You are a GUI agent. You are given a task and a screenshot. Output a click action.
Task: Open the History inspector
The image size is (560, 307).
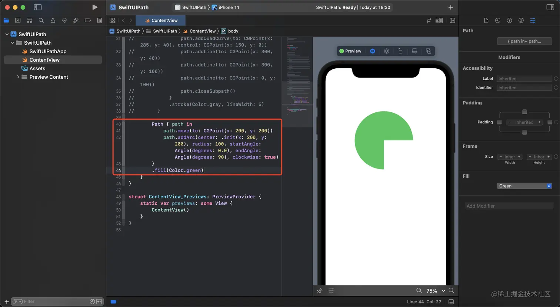point(498,20)
